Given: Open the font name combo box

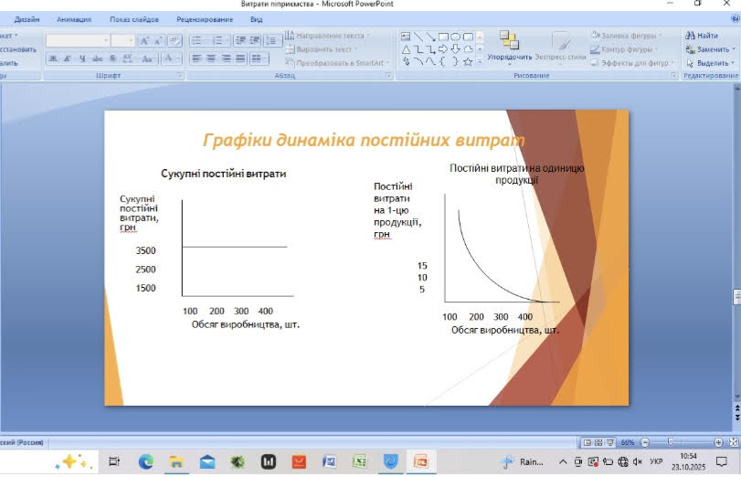Looking at the screenshot, I should coord(77,40).
